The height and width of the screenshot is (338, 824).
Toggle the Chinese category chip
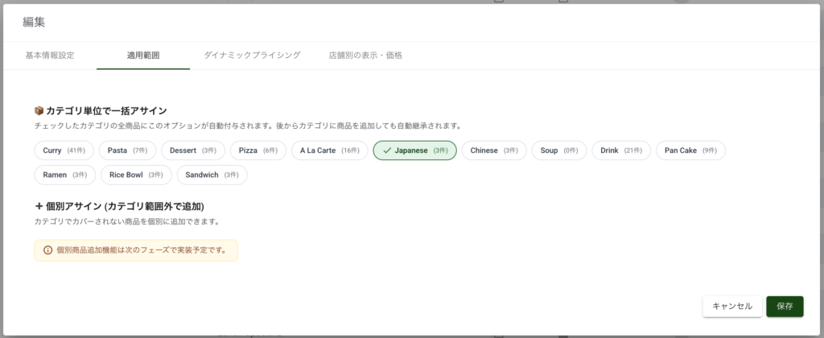(494, 150)
